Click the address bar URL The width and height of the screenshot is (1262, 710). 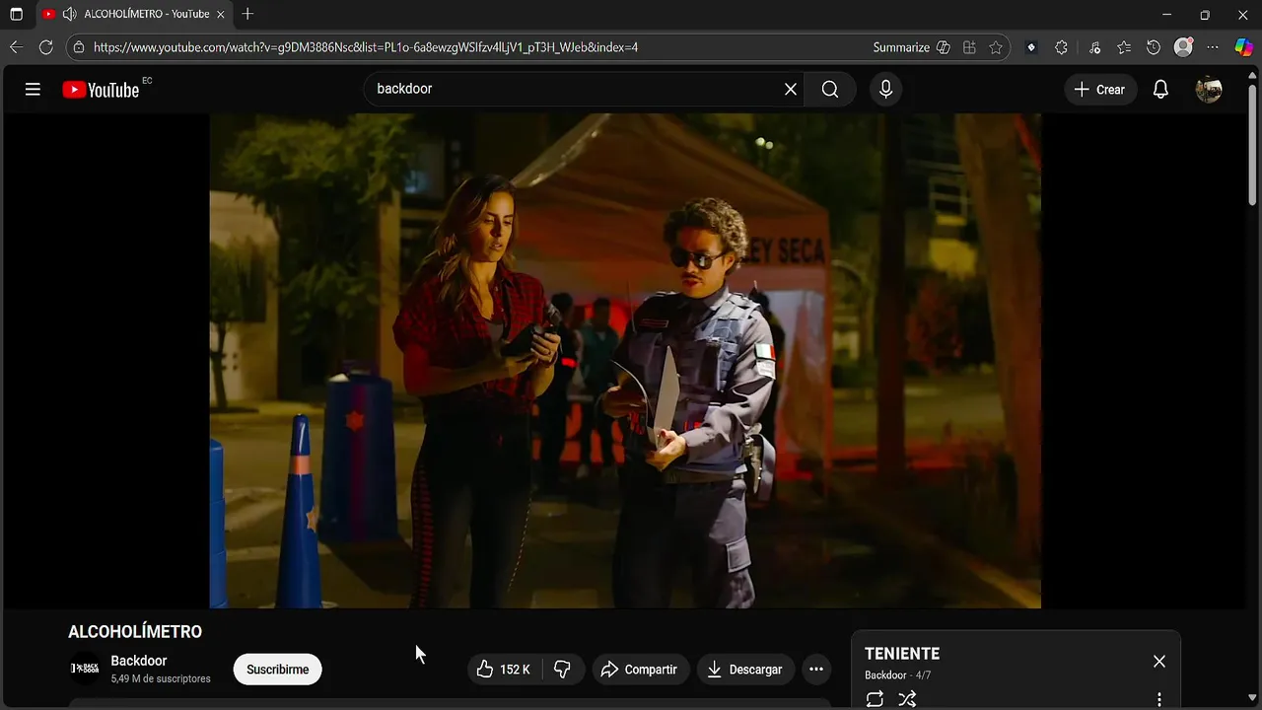[366, 47]
